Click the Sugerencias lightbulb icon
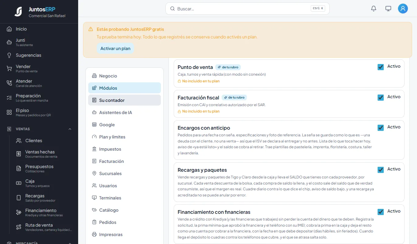This screenshot has width=417, height=244. pyautogui.click(x=9, y=55)
